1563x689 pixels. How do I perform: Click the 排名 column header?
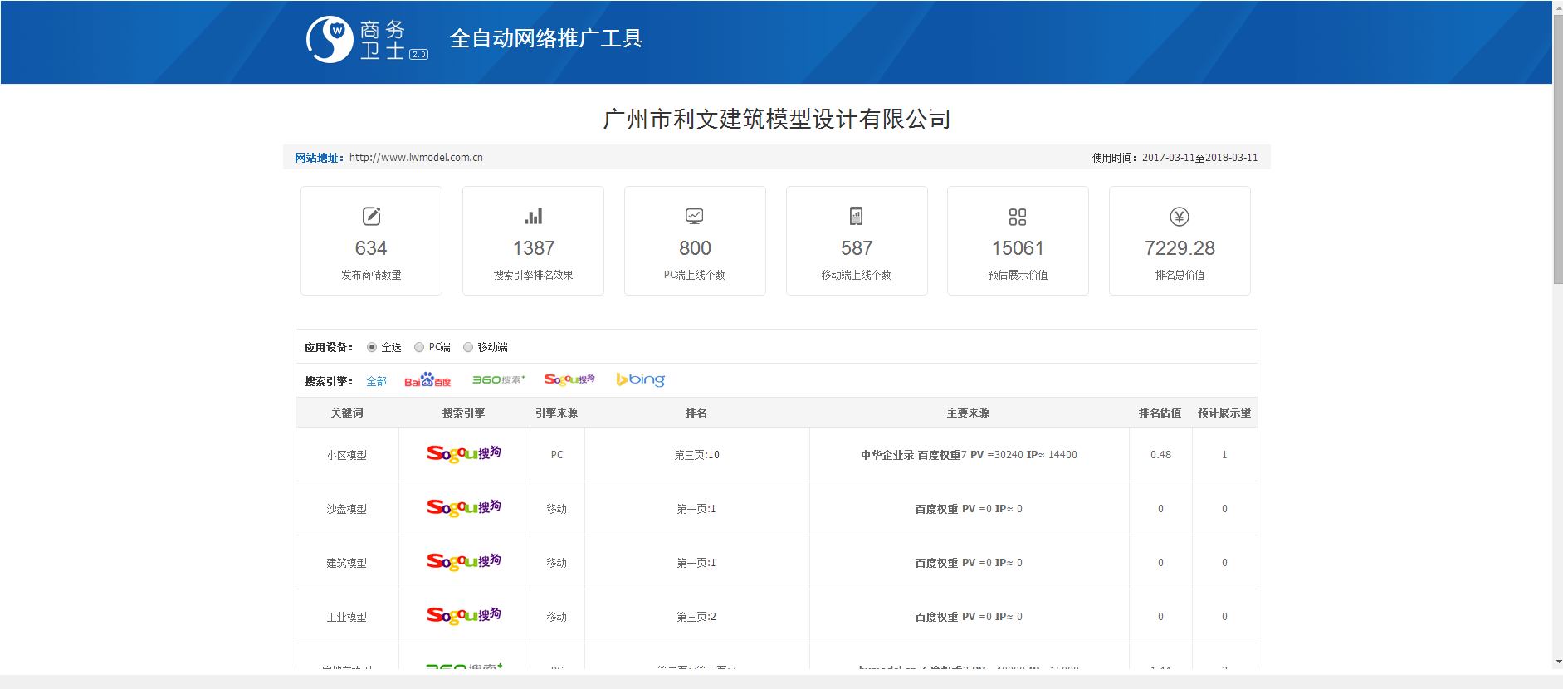tap(696, 413)
